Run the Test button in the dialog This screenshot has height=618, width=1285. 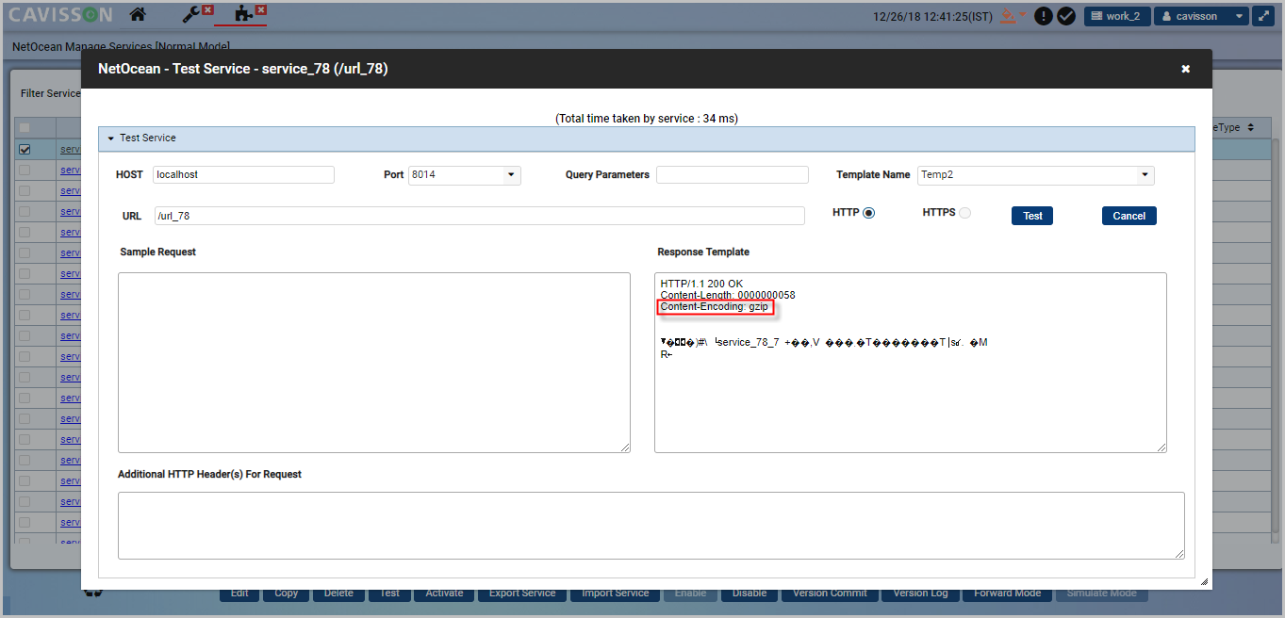tap(1032, 216)
